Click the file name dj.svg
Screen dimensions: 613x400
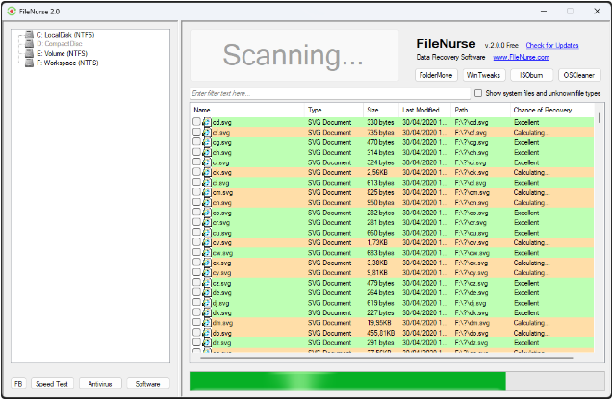point(221,303)
